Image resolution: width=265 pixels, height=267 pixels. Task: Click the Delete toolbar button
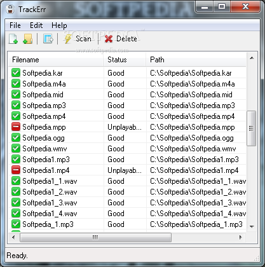click(x=121, y=39)
